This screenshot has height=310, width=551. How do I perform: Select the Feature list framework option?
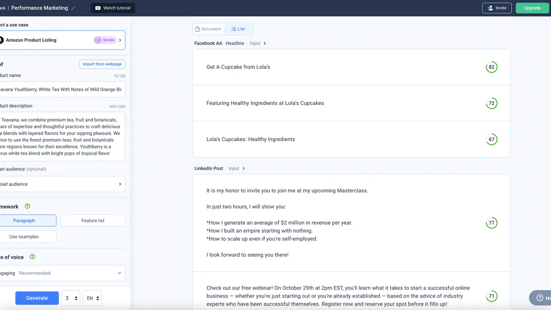tap(93, 220)
